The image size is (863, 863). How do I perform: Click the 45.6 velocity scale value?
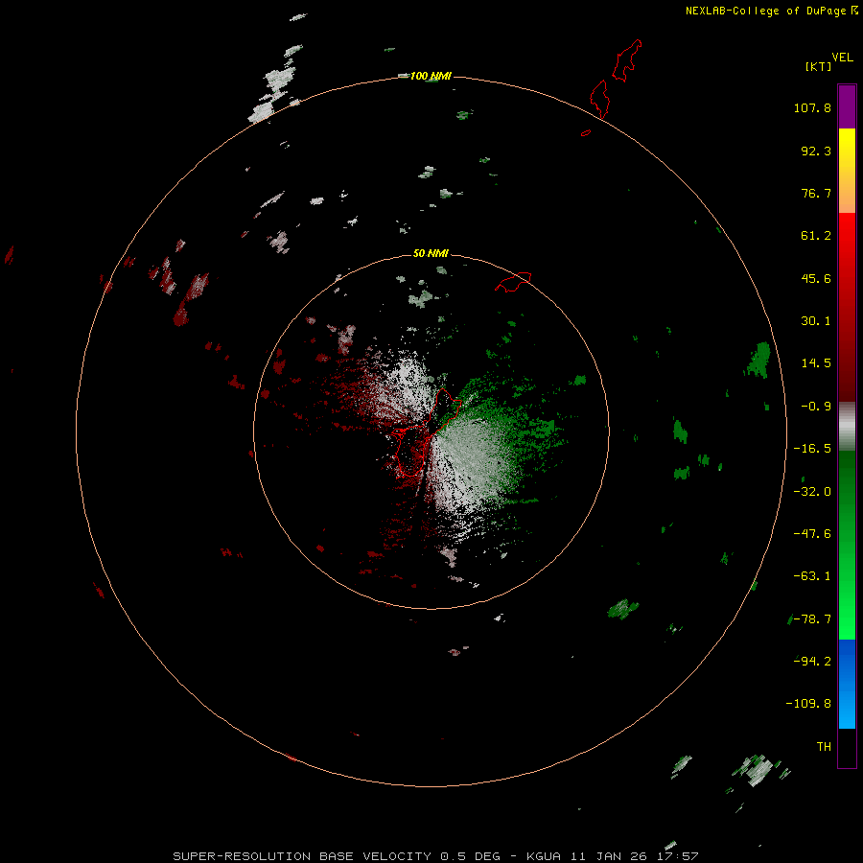pos(816,278)
